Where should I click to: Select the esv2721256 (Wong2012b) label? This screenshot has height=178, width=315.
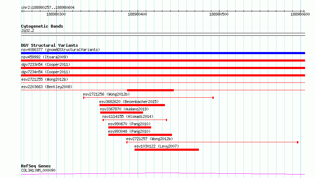[x=106, y=94]
